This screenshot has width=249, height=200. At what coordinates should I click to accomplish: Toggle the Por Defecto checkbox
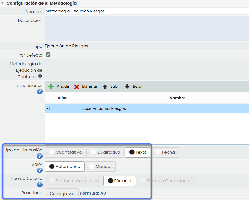coord(48,54)
